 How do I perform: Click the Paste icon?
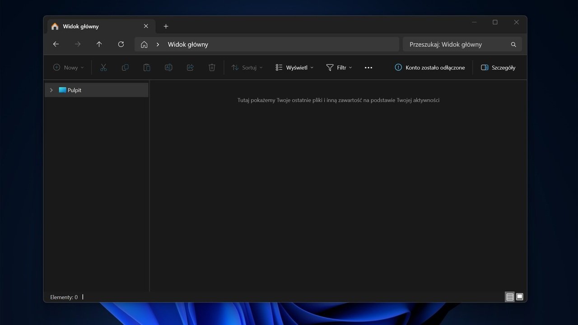tap(147, 67)
